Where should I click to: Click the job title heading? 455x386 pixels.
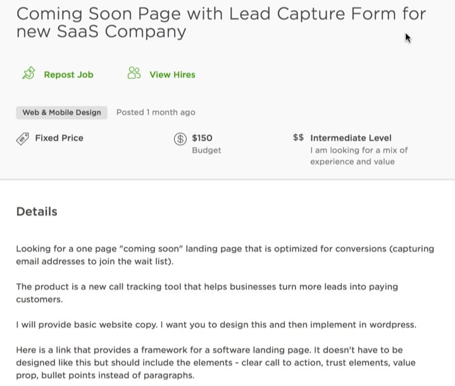pyautogui.click(x=221, y=23)
